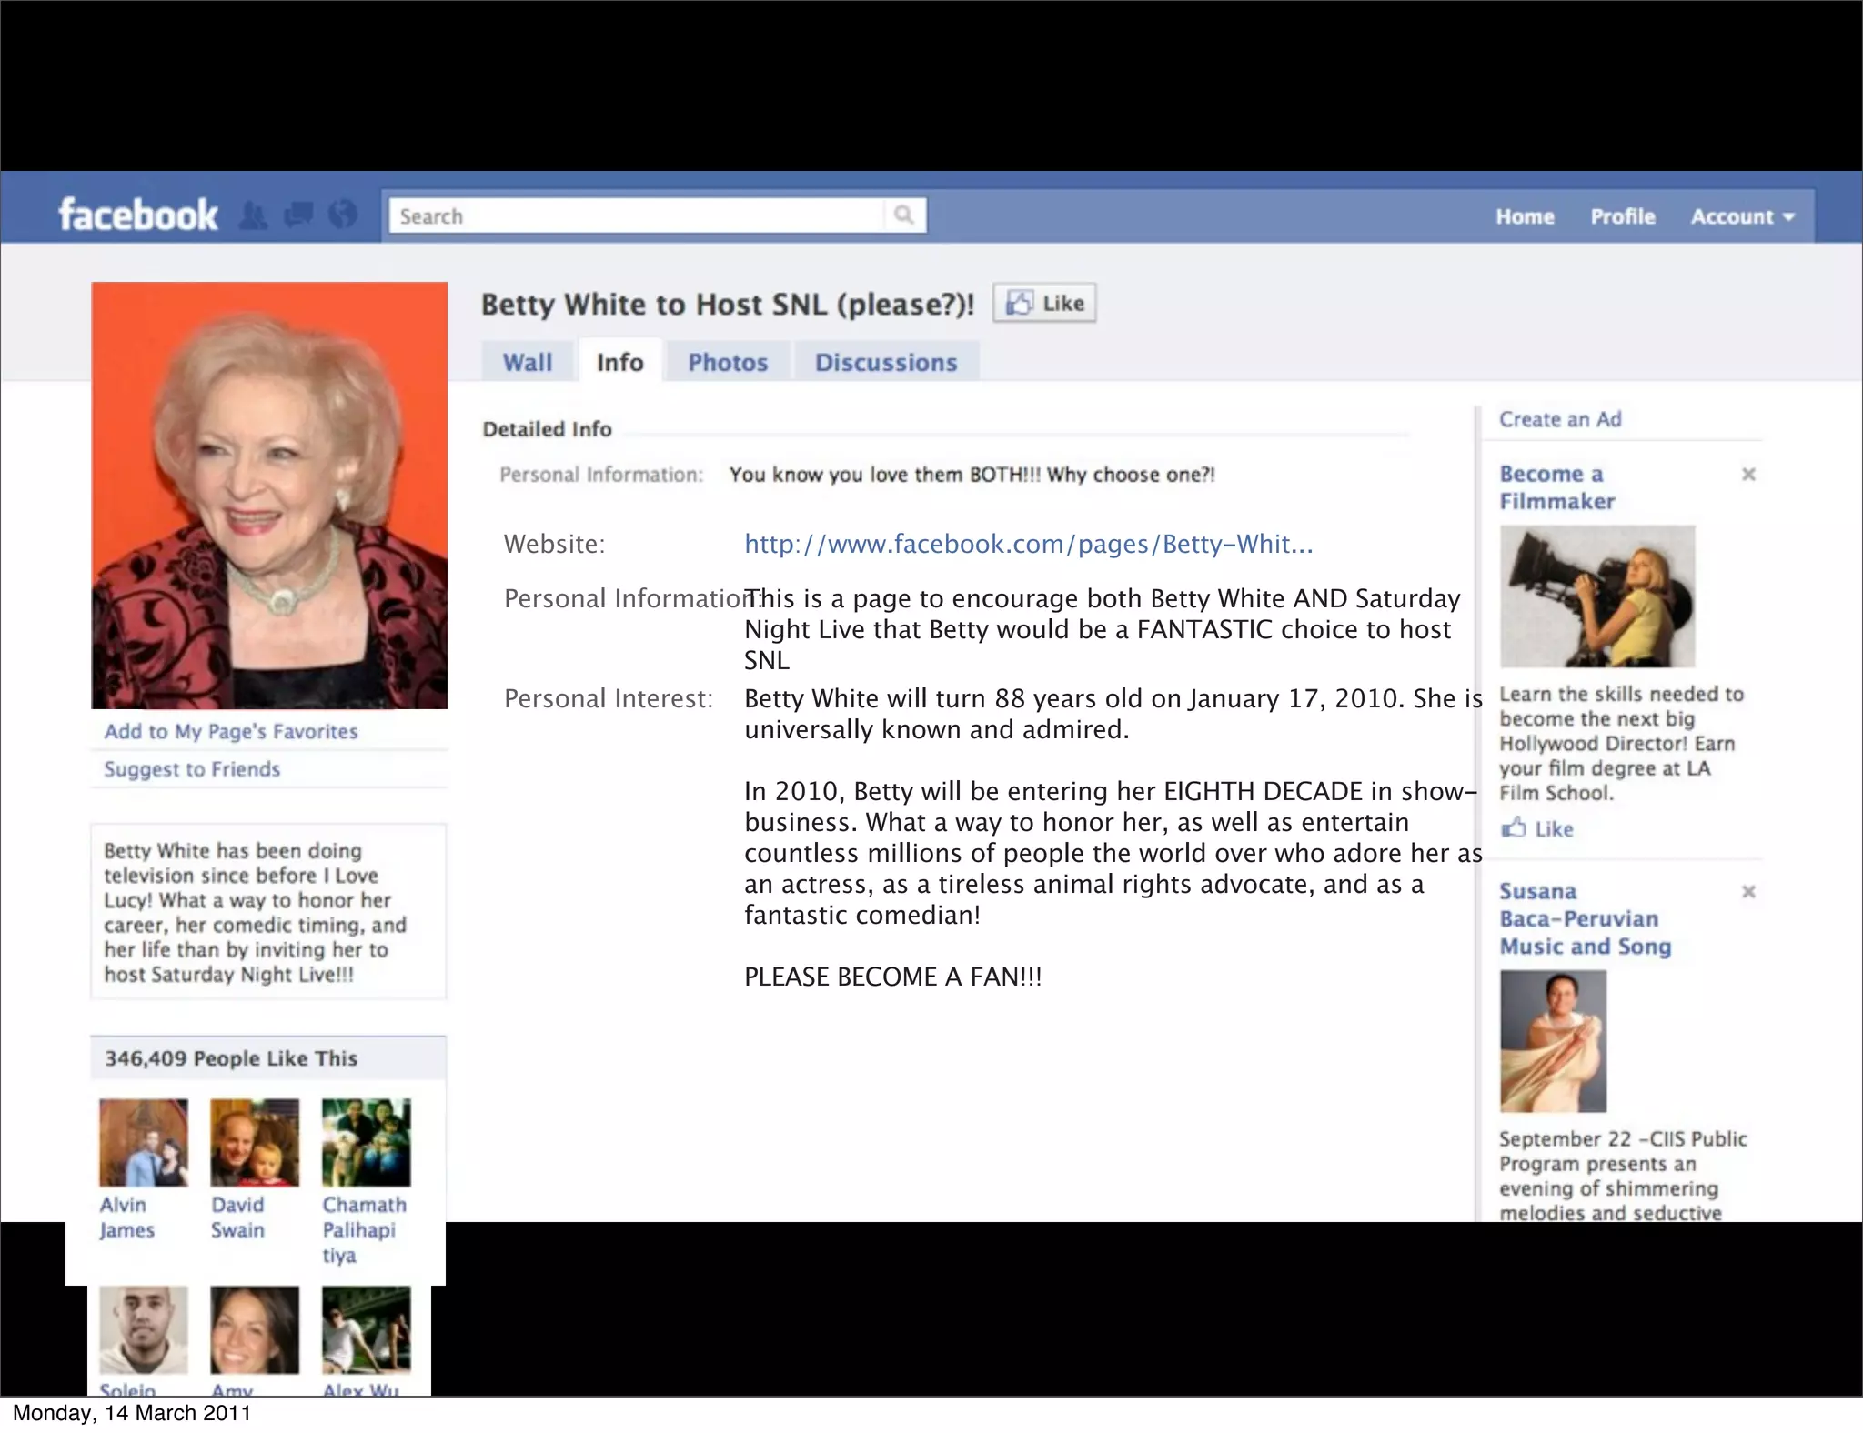The image size is (1863, 1433).
Task: Click the page description box text
Action: pos(256,912)
